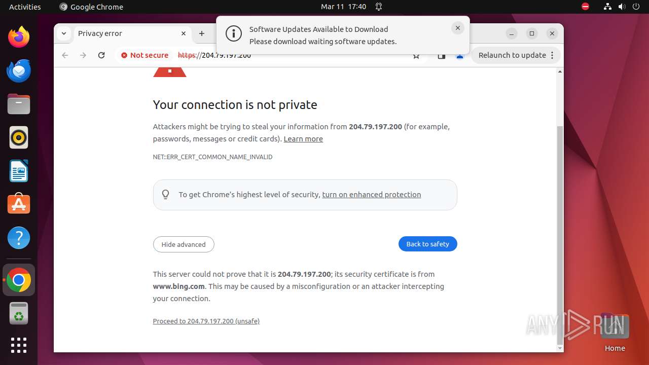Click Back to safety button
Screen dimensions: 649x365
tap(428, 244)
